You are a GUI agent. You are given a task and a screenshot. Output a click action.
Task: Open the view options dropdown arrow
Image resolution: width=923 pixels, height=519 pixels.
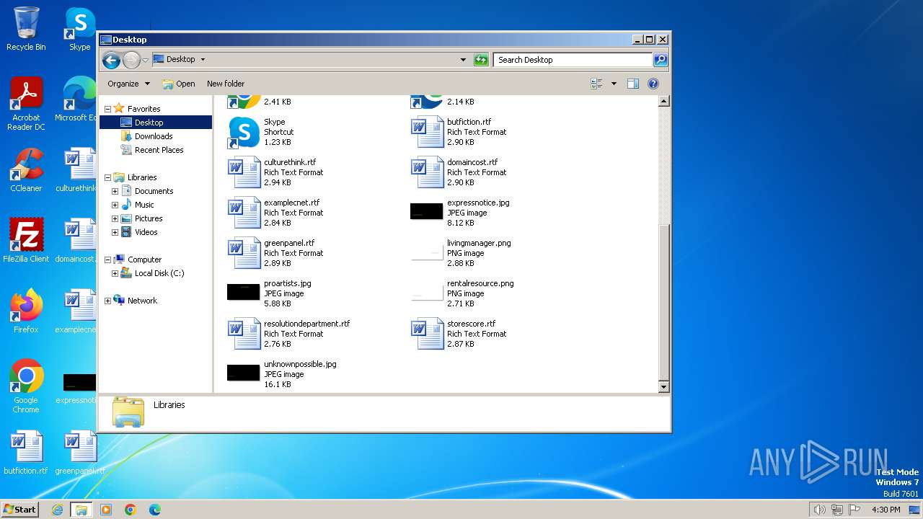click(x=614, y=84)
